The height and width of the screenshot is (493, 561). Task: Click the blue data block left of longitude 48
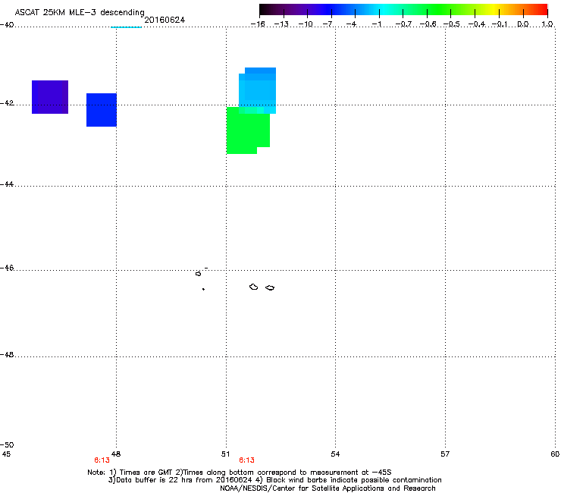102,110
